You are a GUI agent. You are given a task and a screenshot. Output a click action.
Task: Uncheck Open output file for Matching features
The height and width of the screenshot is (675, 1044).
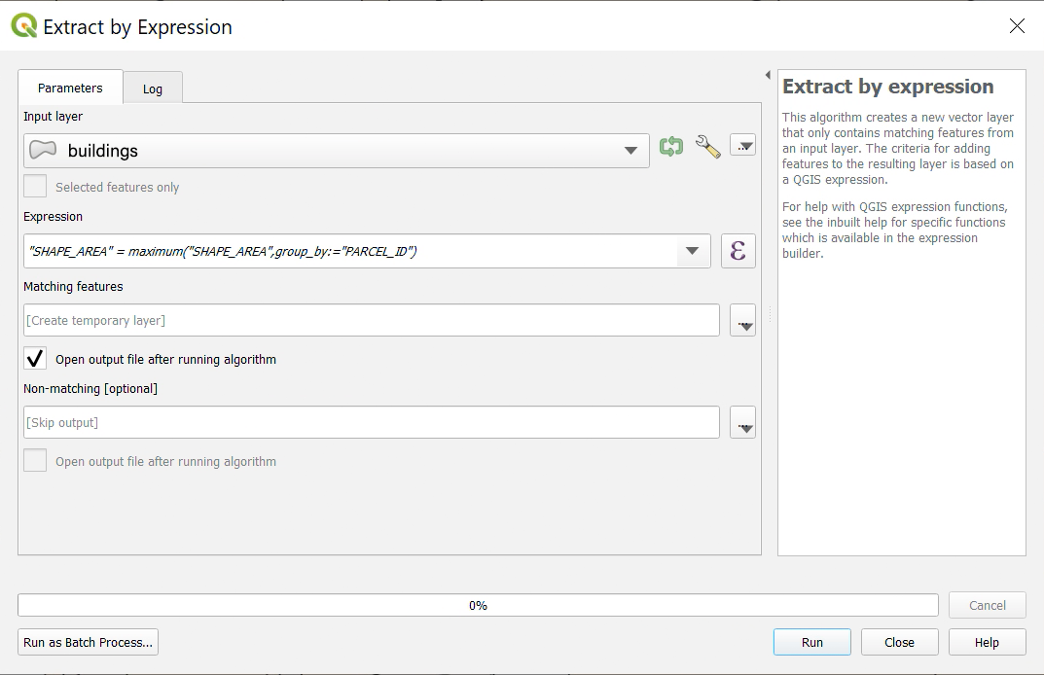35,359
